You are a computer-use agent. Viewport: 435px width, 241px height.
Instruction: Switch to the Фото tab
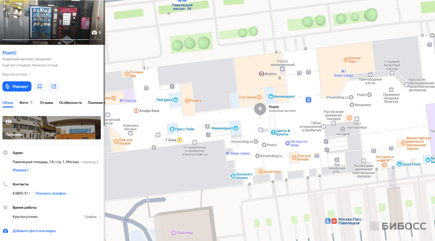pos(26,102)
